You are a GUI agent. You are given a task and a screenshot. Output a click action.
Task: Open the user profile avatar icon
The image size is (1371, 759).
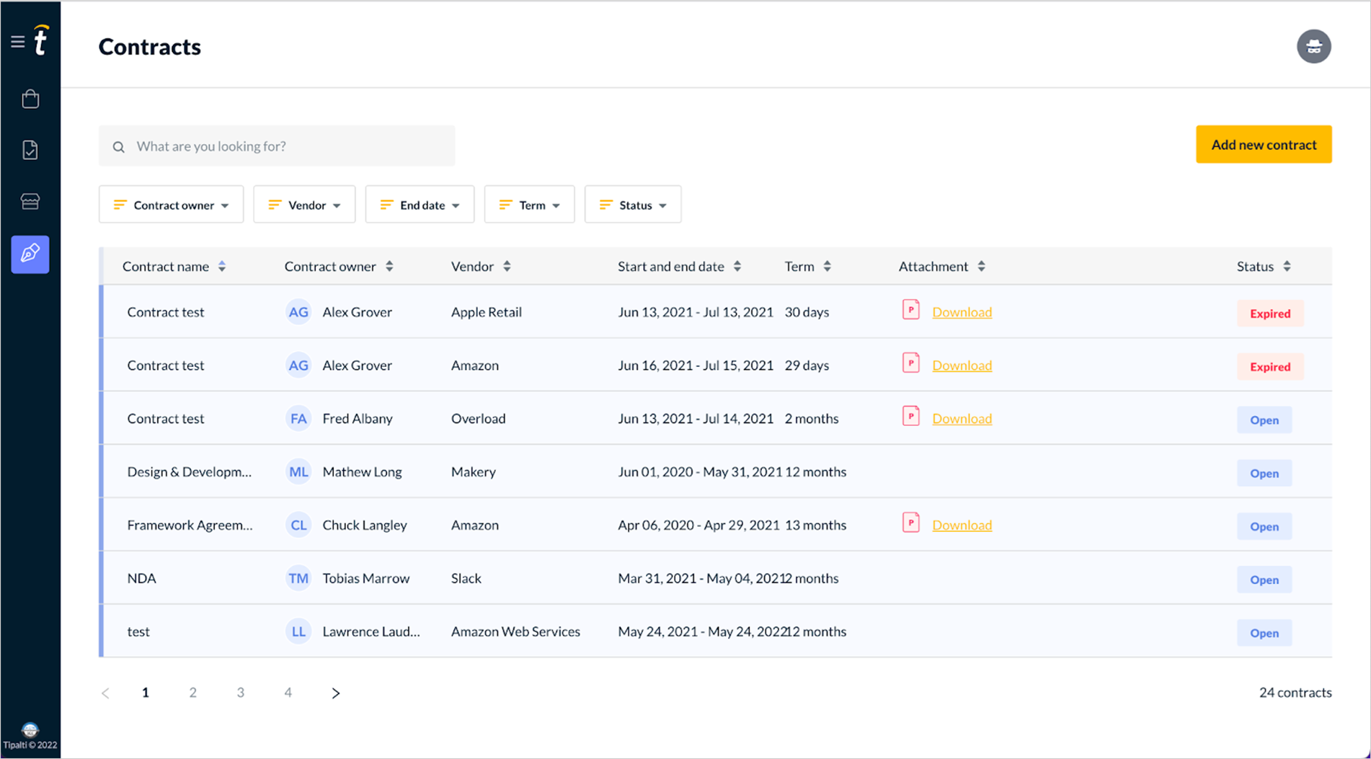tap(1313, 46)
